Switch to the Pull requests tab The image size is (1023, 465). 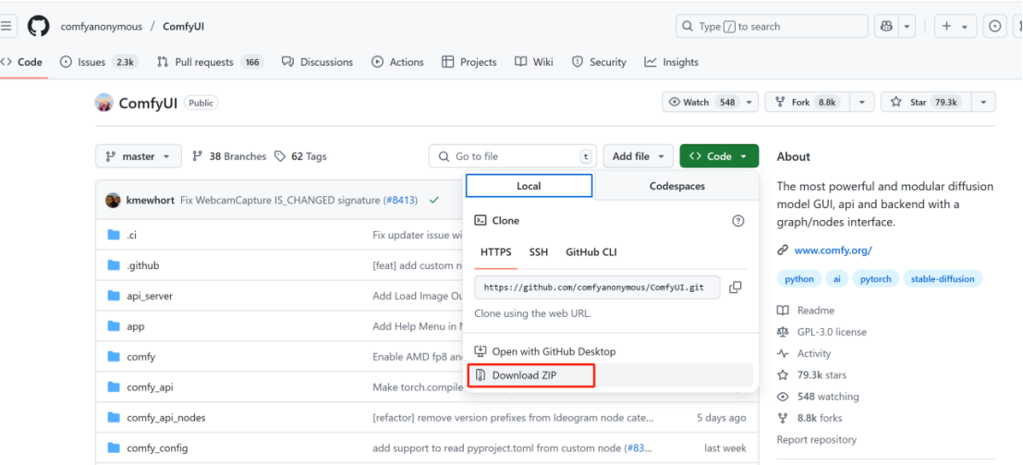coord(210,62)
